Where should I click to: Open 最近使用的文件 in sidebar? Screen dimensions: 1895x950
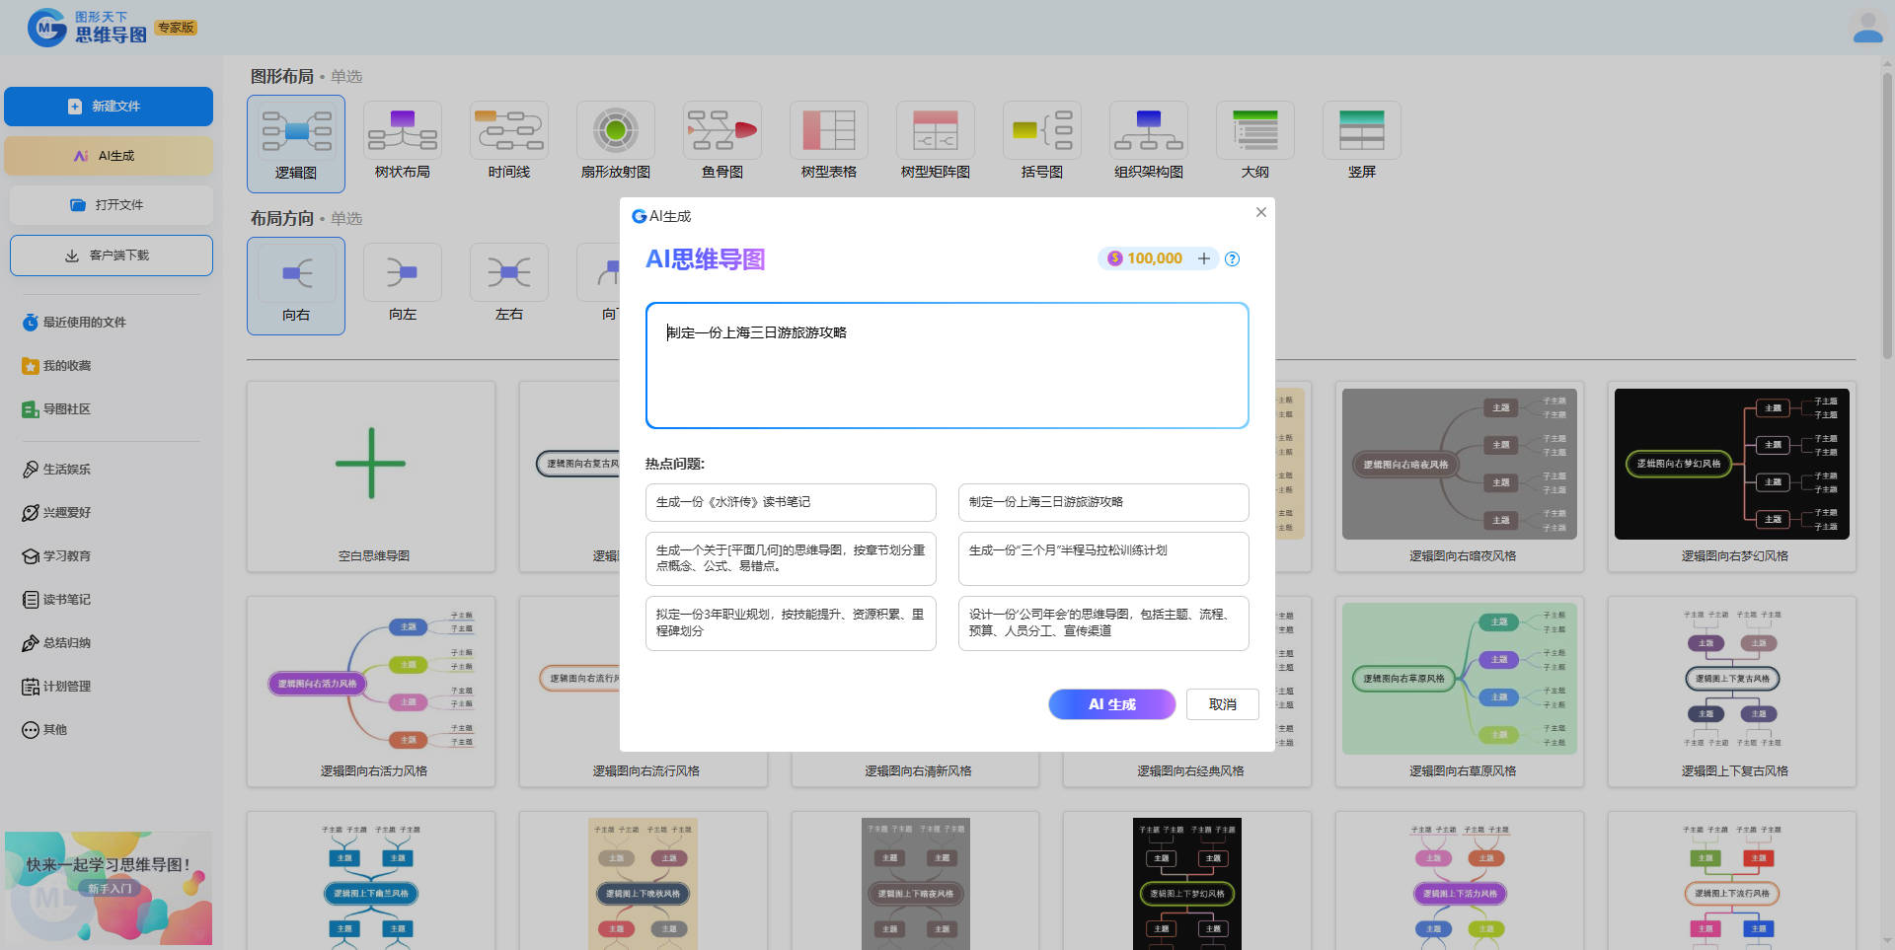coord(84,323)
